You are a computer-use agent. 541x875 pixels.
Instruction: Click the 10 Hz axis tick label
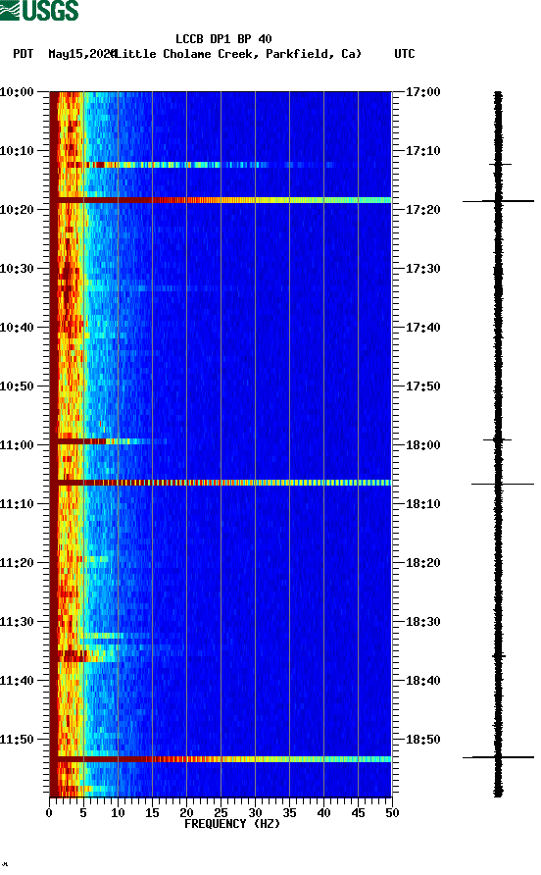tap(118, 813)
